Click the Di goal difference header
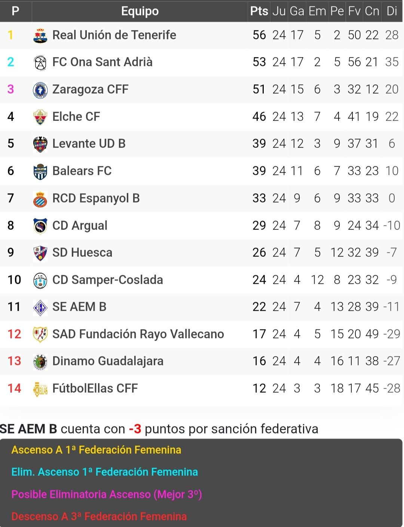This screenshot has width=404, height=527. [x=392, y=11]
